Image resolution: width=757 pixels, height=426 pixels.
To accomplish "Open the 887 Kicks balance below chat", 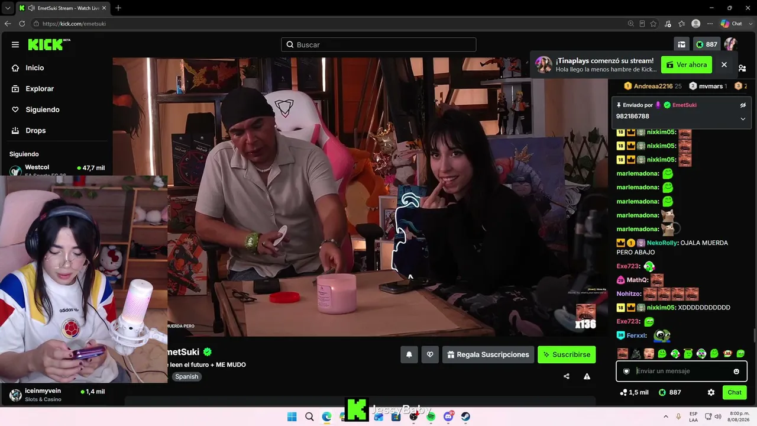I will point(670,392).
